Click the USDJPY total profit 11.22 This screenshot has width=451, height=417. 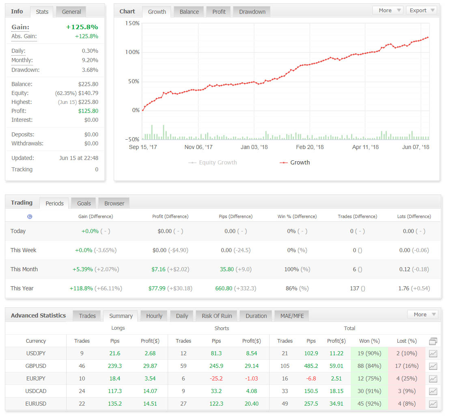point(336,353)
